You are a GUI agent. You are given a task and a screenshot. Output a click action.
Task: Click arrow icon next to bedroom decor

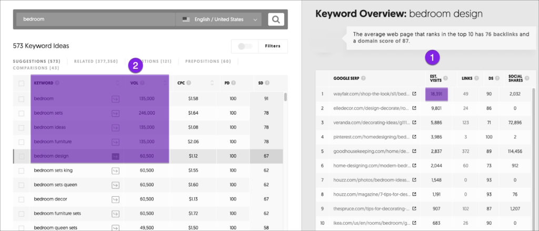click(115, 199)
